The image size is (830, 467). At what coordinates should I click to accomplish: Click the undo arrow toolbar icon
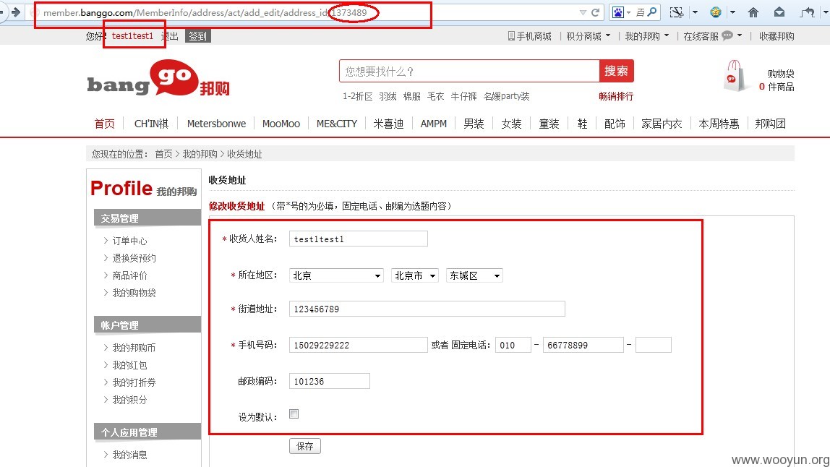[808, 12]
